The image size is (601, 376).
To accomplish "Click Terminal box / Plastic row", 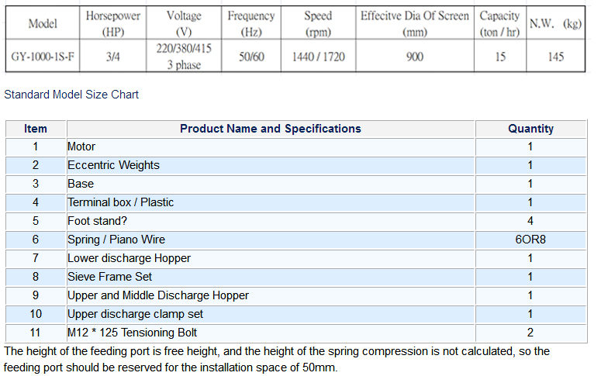I will (x=120, y=202).
